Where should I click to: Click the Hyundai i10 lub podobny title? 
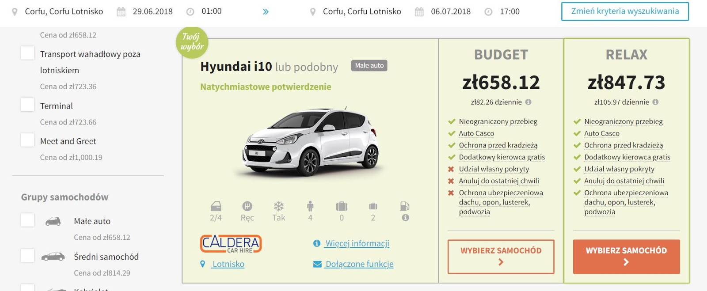coord(269,67)
